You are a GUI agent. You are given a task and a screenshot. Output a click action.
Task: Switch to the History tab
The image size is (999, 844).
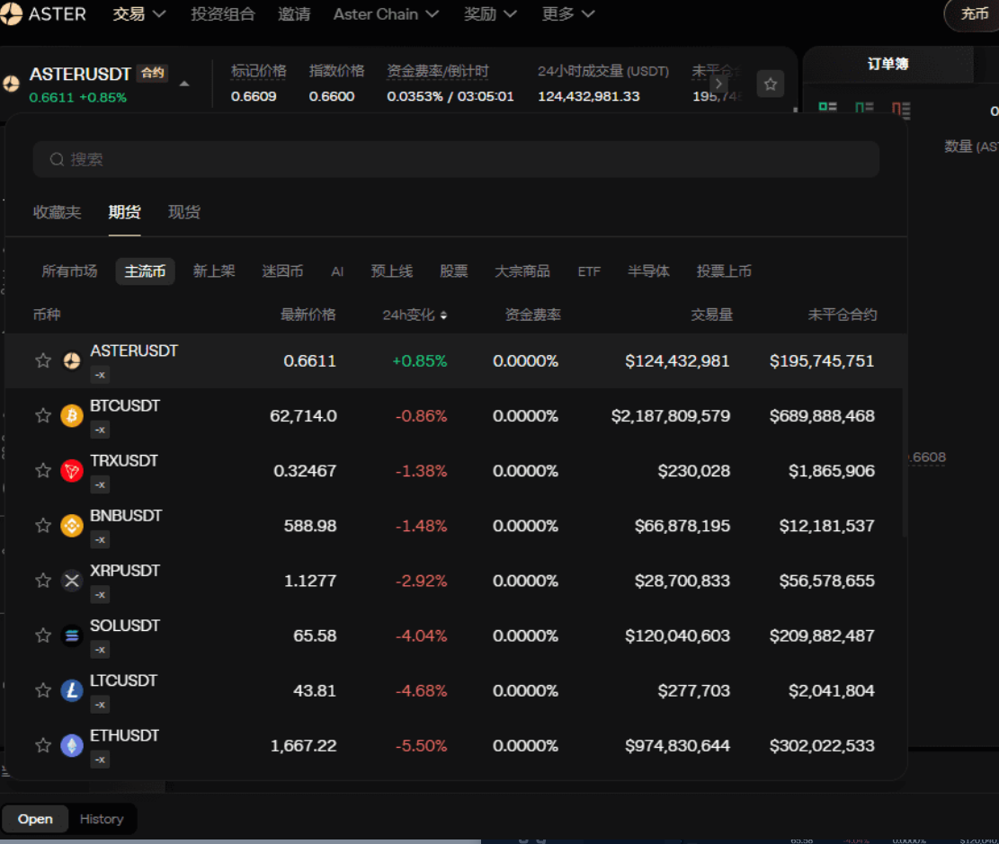click(102, 819)
